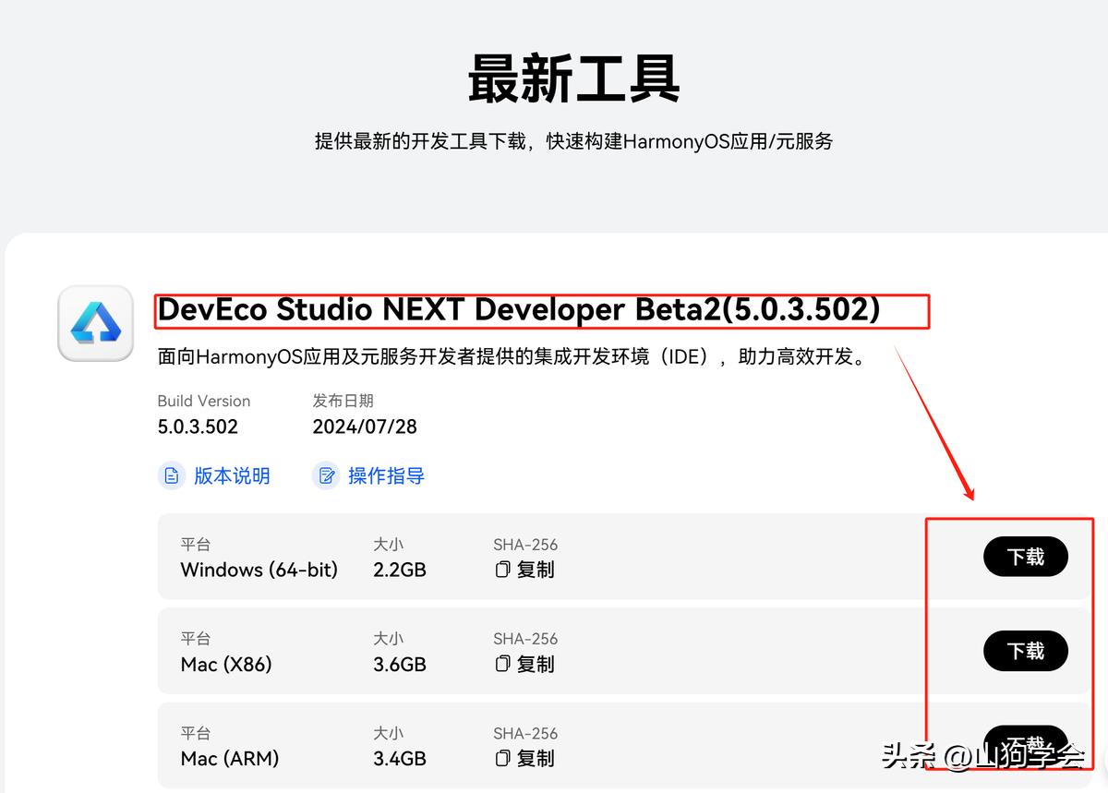
Task: Click the Build Version value 5.0.3.502
Action: [x=198, y=427]
